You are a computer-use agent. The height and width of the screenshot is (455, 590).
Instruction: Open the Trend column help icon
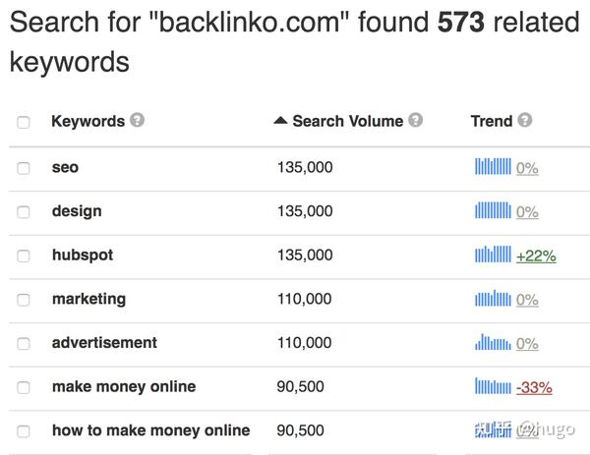pyautogui.click(x=524, y=120)
